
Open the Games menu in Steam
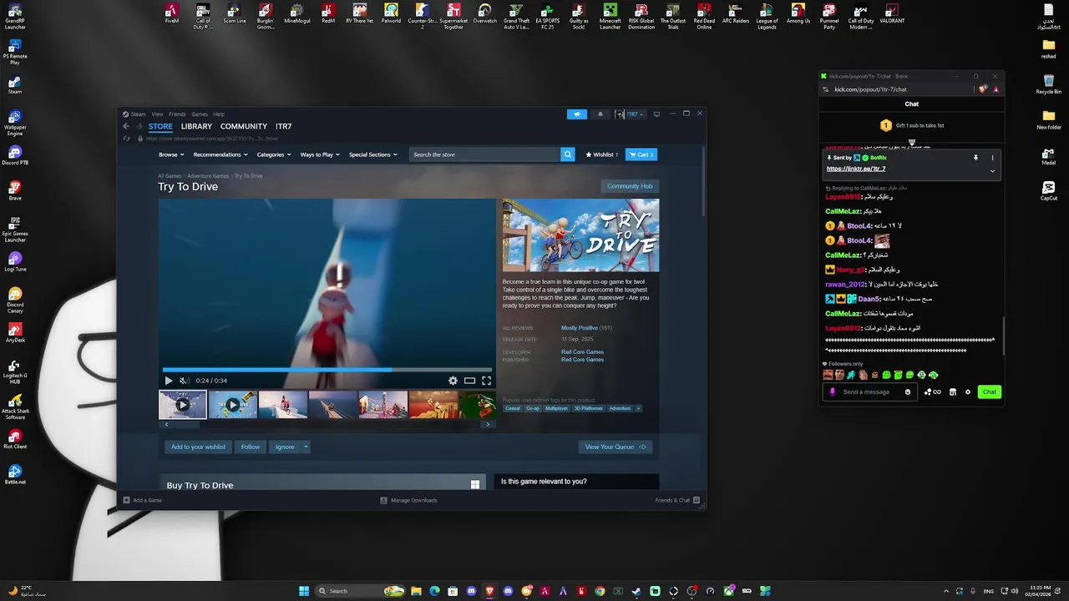click(x=200, y=114)
